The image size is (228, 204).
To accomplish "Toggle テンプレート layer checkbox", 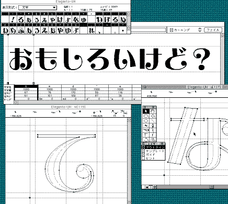I will pyautogui.click(x=143, y=151).
